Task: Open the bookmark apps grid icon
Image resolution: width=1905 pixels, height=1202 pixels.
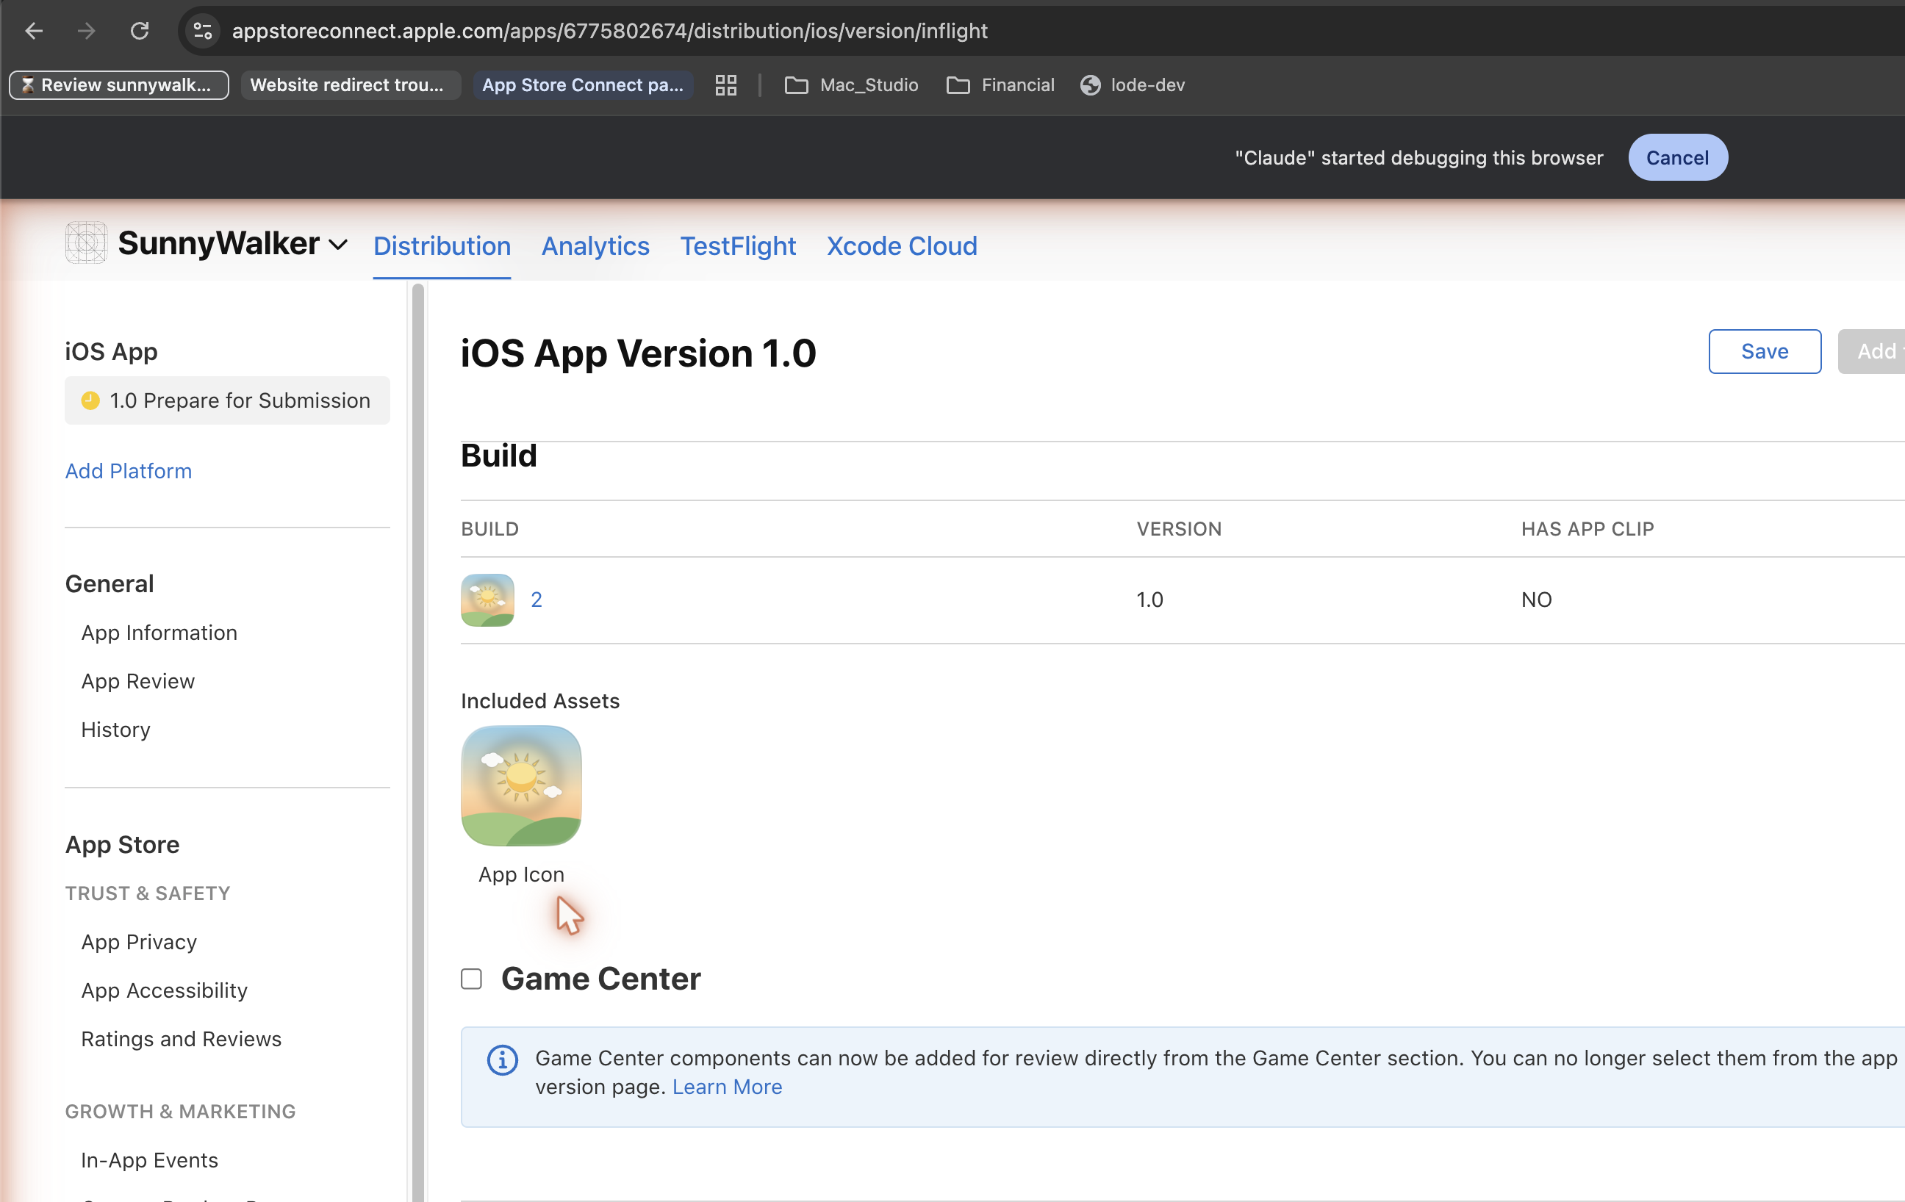Action: (725, 84)
